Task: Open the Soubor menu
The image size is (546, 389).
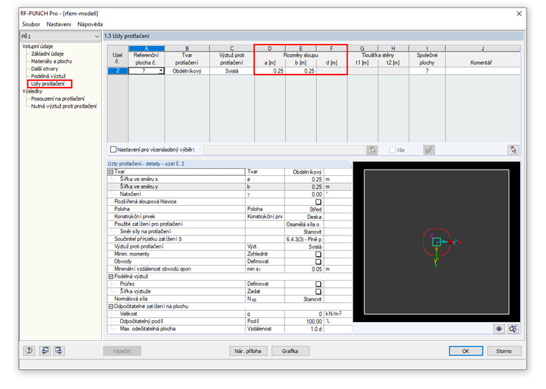Action: [31, 24]
